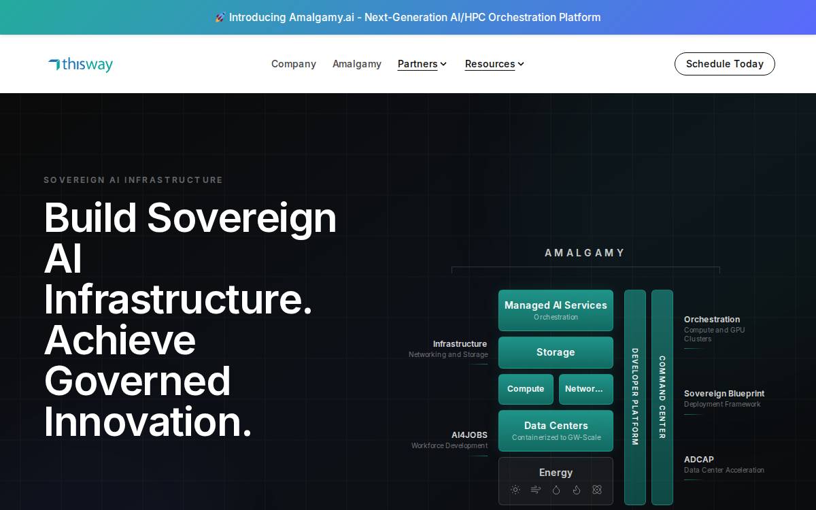Click the thisway logo
This screenshot has height=510, width=816.
pyautogui.click(x=80, y=65)
